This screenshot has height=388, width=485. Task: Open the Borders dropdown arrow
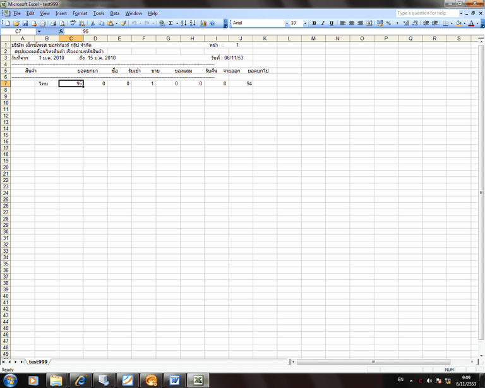[452, 23]
